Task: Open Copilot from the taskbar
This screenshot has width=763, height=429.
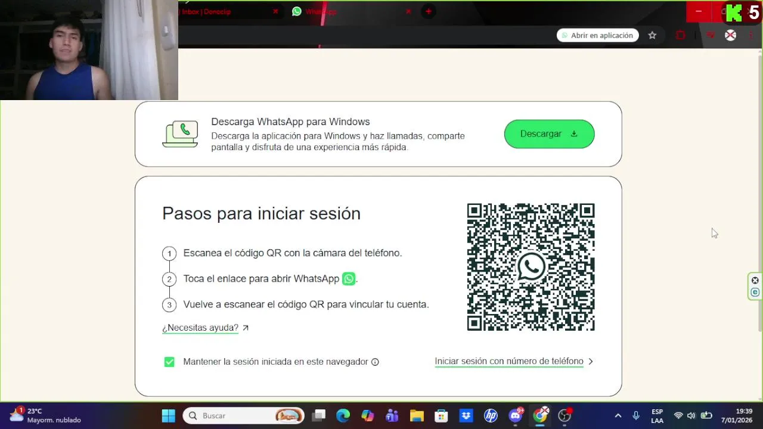Action: pos(368,415)
